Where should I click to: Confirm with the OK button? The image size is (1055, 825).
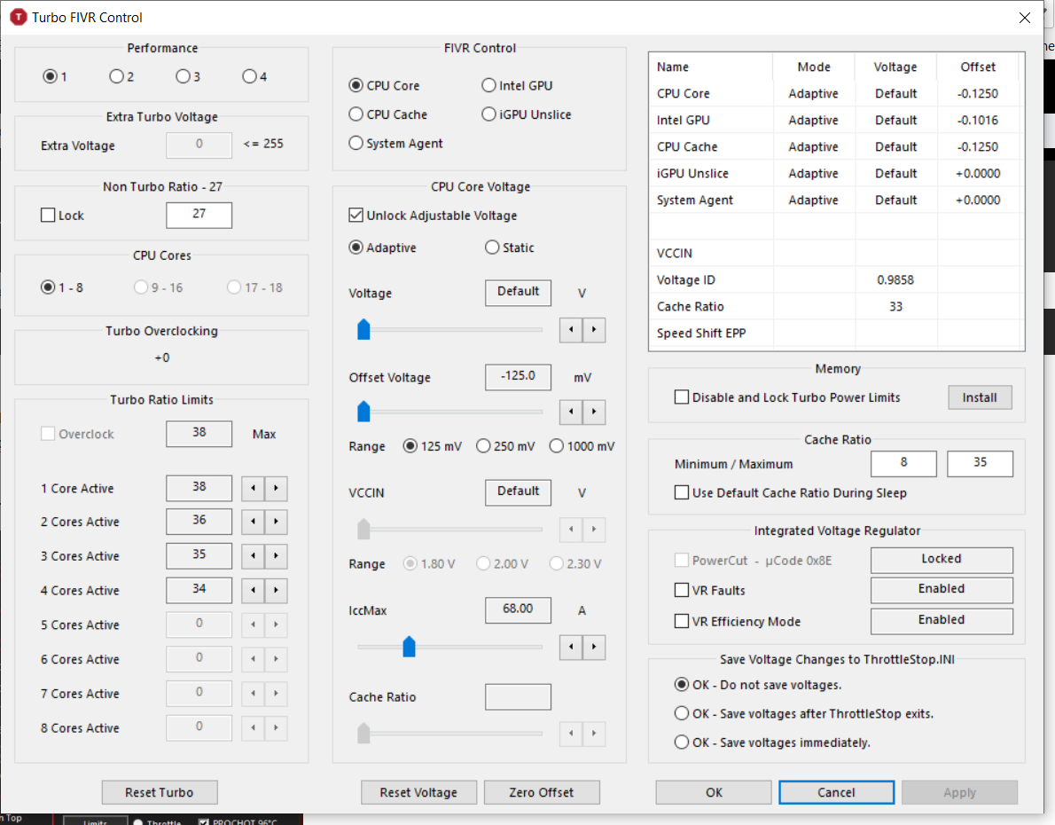(x=714, y=793)
